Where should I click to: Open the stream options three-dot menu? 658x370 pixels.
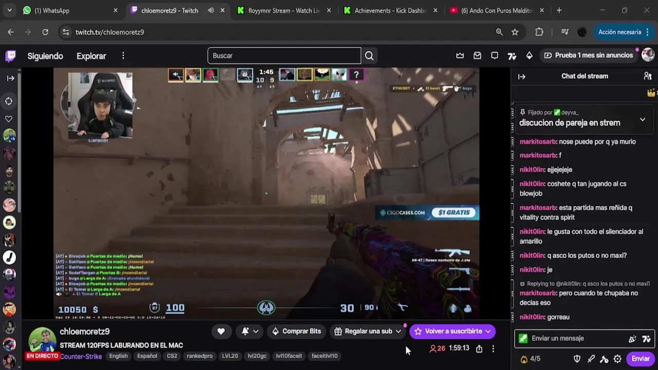click(x=493, y=349)
